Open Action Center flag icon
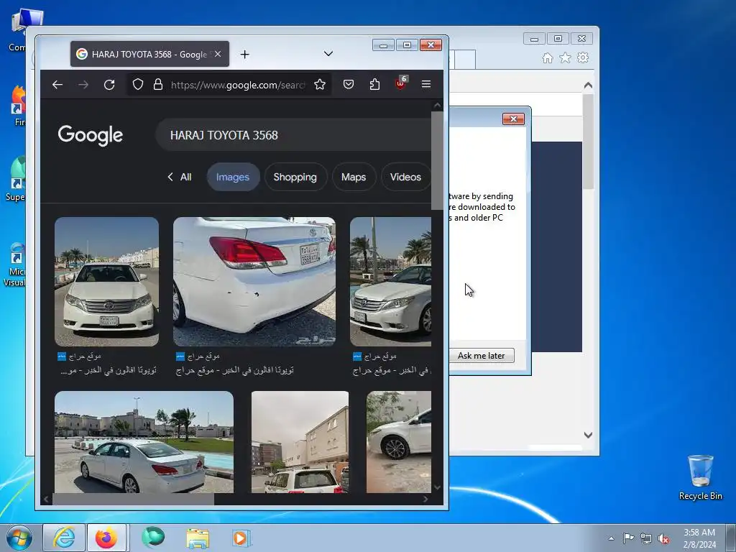736x552 pixels. point(628,538)
